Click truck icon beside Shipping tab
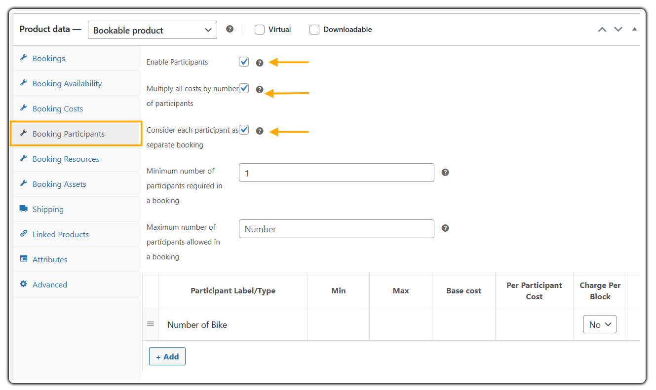This screenshot has width=656, height=390. [23, 209]
